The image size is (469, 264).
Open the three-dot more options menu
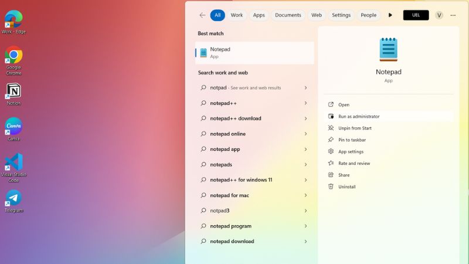453,15
